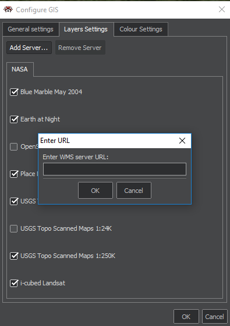Confirm URL with OK in Enter URL dialog

95,191
